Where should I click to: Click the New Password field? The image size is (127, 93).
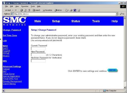coord(38,55)
